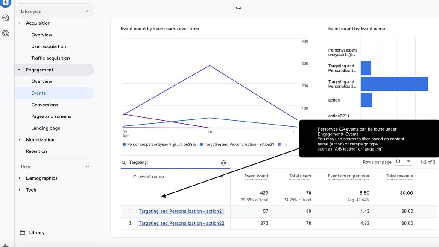Expand the Monetization group
The image size is (439, 247).
(19, 139)
